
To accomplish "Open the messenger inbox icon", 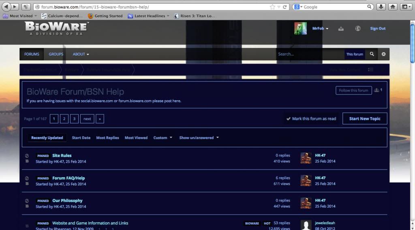I will click(341, 29).
